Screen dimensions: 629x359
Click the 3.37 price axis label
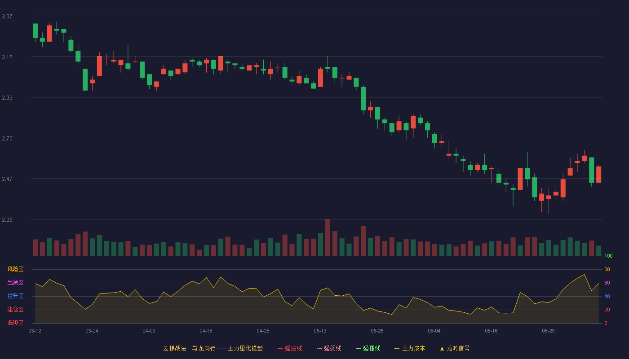[x=7, y=17]
